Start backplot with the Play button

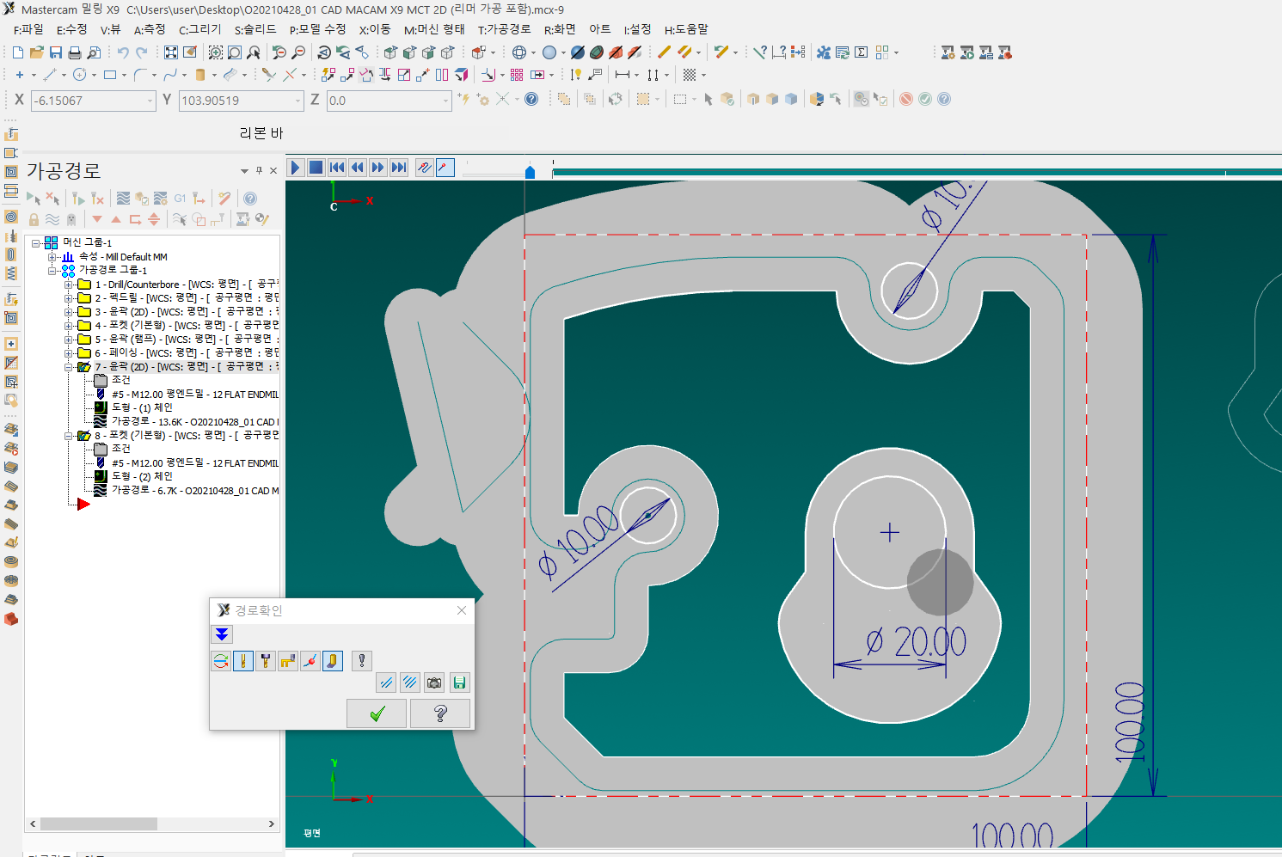pos(295,168)
